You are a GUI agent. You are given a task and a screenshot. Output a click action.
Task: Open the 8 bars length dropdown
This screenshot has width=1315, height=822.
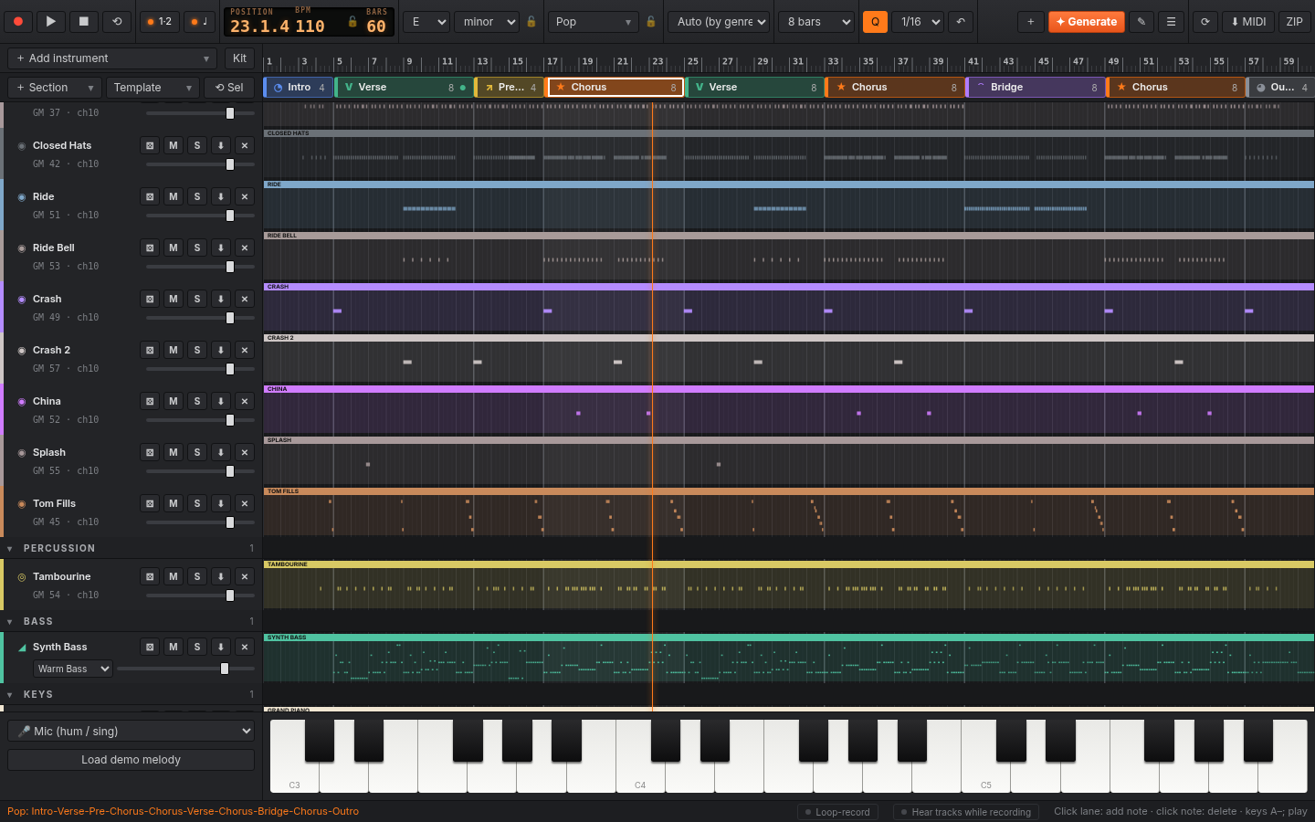coord(816,21)
